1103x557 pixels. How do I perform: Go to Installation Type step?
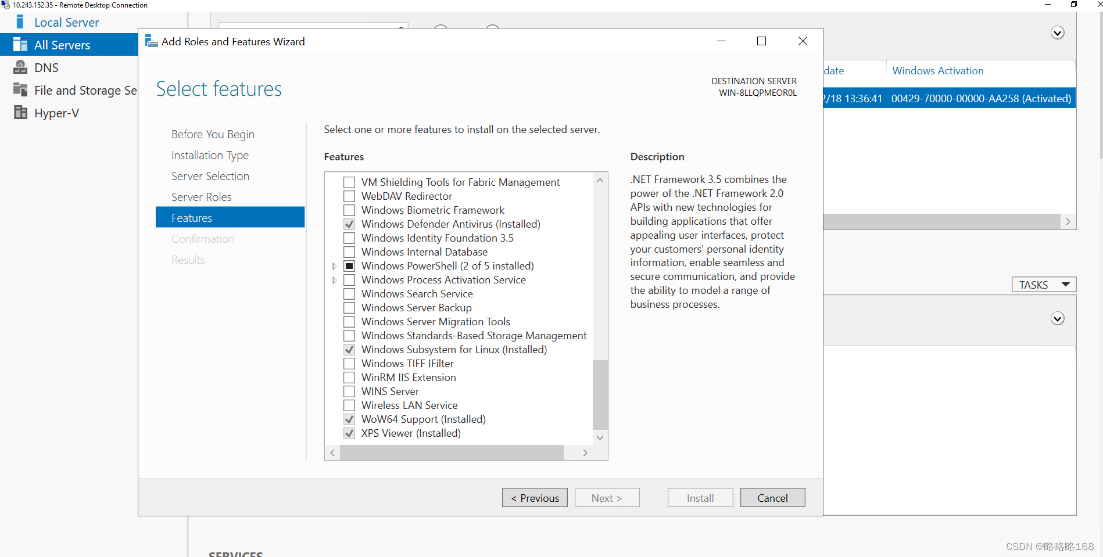210,155
